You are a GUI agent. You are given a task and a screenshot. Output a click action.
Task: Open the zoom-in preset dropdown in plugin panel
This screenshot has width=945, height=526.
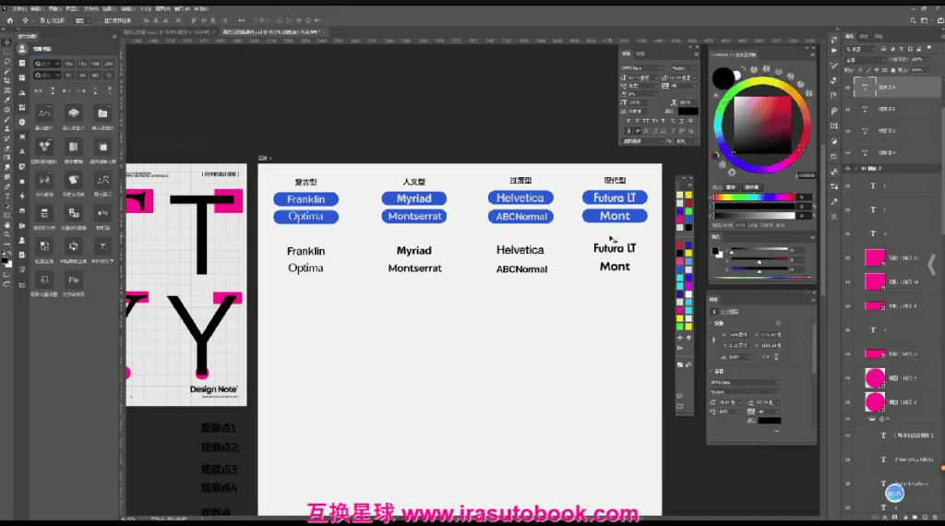pyautogui.click(x=47, y=64)
